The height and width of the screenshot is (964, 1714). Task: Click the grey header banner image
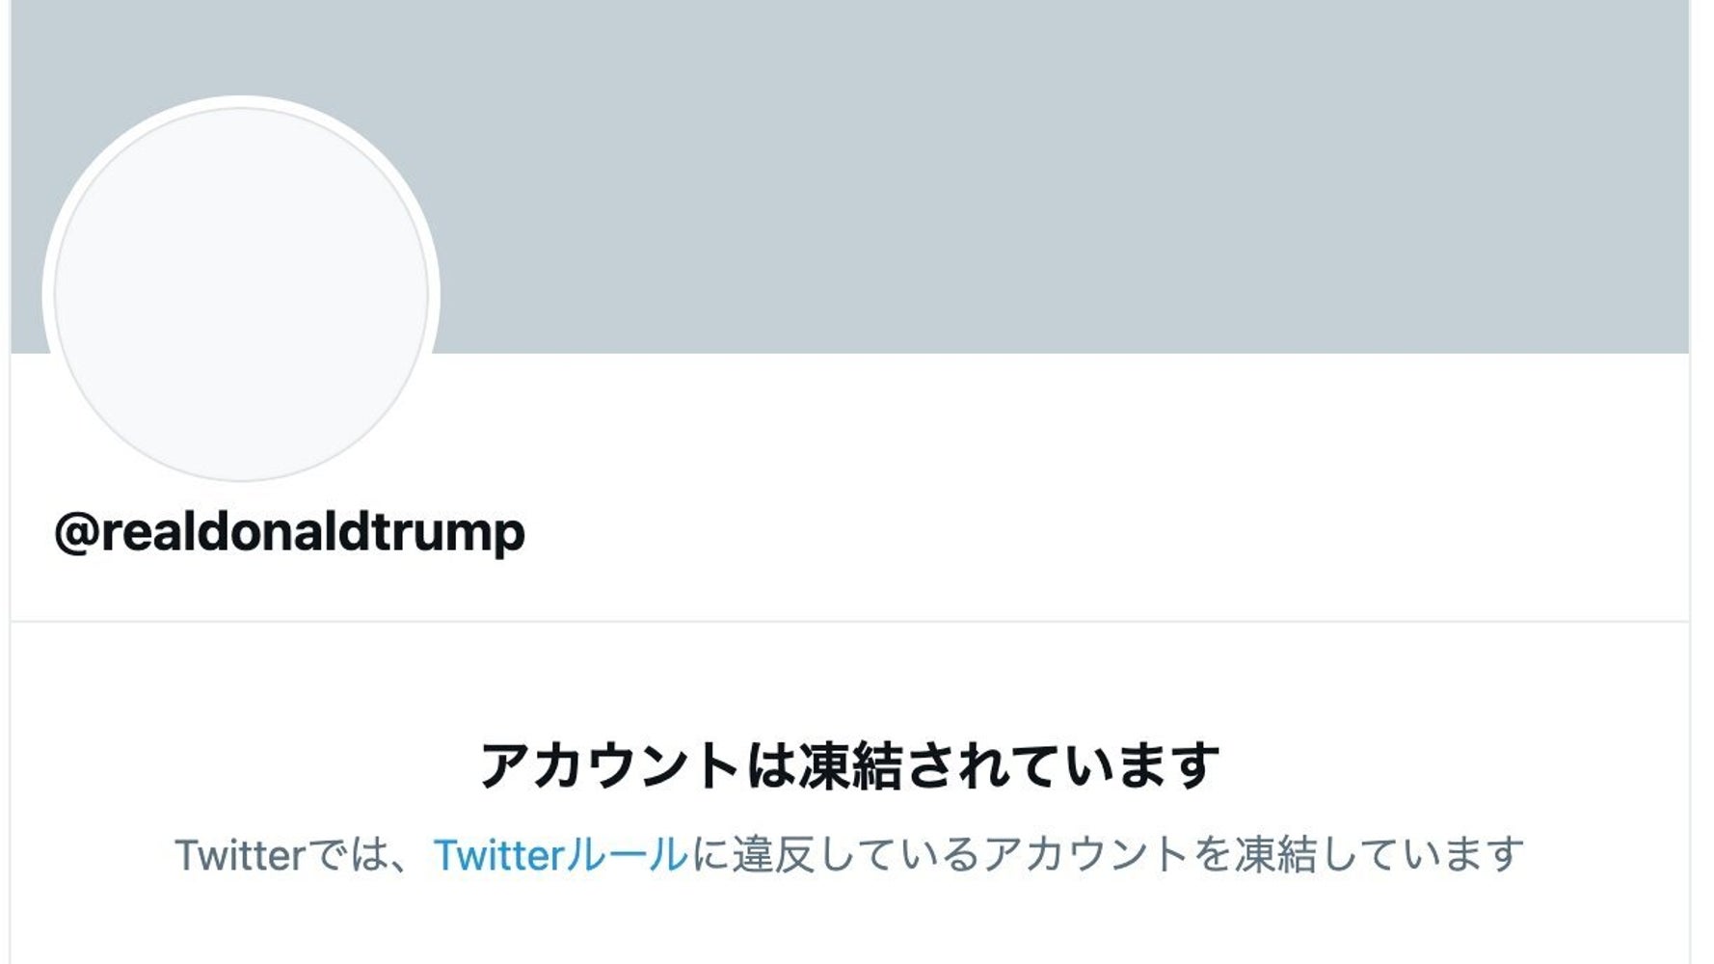coord(964,174)
